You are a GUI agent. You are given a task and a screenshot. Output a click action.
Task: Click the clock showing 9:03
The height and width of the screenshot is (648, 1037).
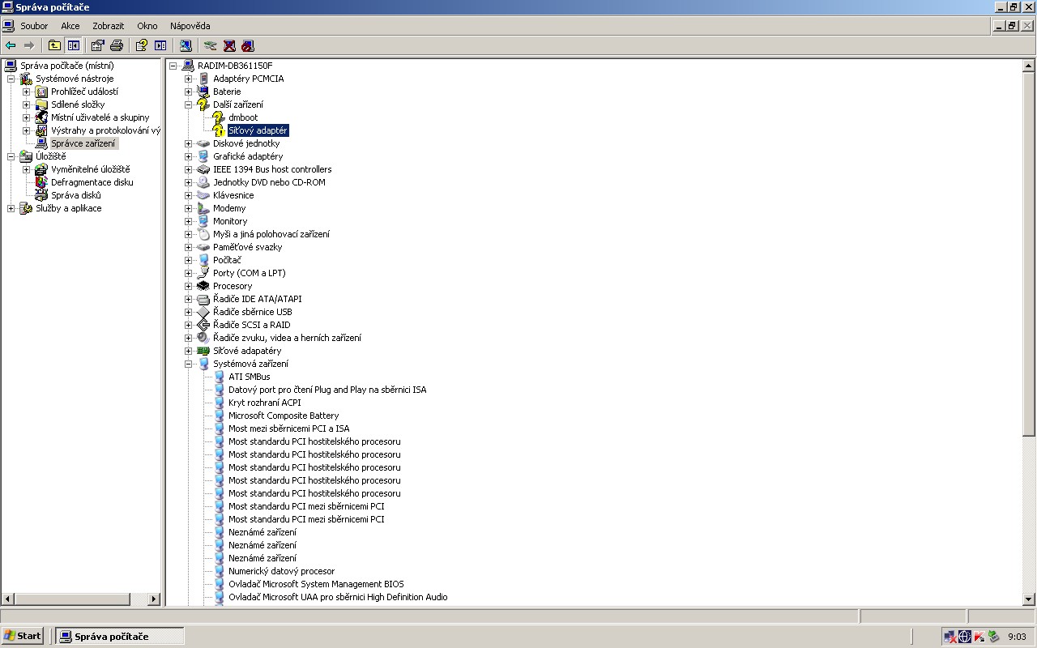(1017, 637)
